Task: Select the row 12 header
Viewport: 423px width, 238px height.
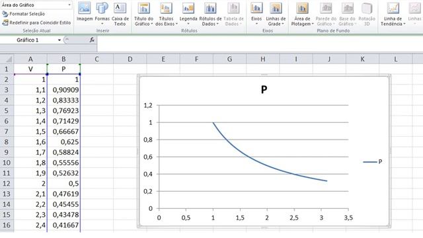Action: tap(7, 184)
